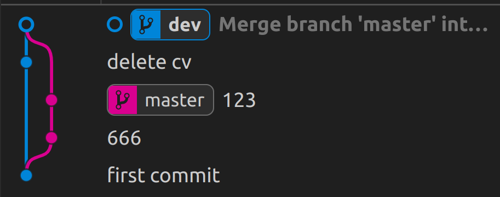Click the pink curve merging into the dev node

point(41,44)
